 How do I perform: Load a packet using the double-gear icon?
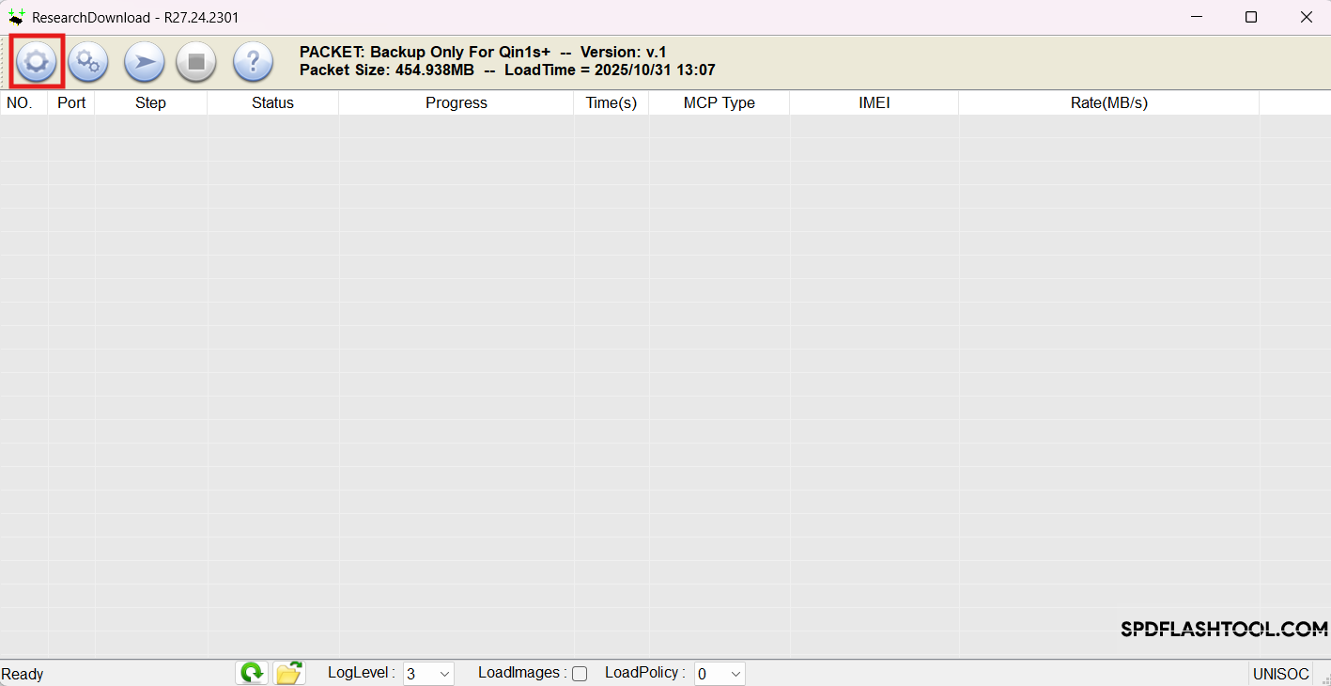pyautogui.click(x=87, y=62)
